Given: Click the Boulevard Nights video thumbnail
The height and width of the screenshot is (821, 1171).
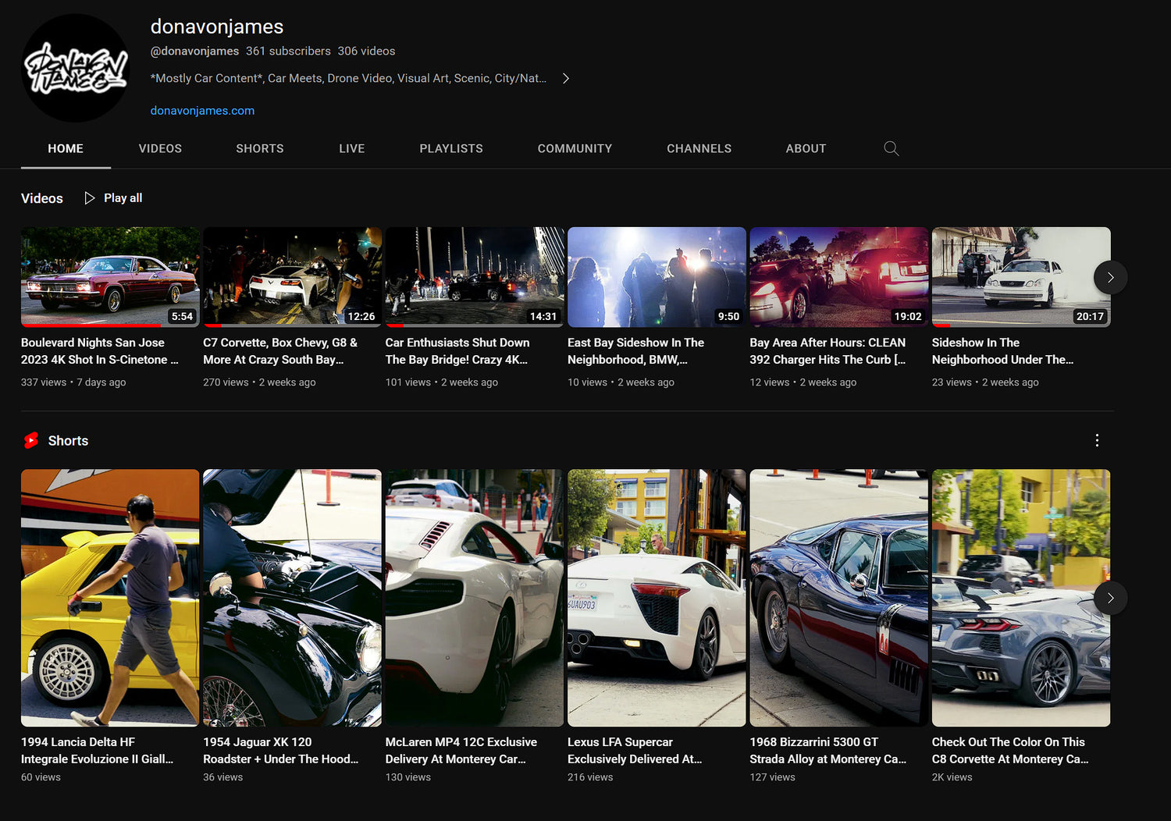Looking at the screenshot, I should [110, 277].
